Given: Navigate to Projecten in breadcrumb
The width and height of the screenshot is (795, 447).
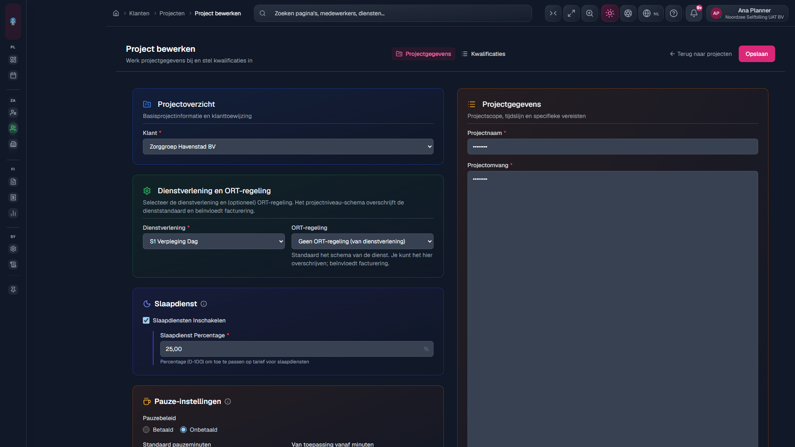Looking at the screenshot, I should 172,13.
